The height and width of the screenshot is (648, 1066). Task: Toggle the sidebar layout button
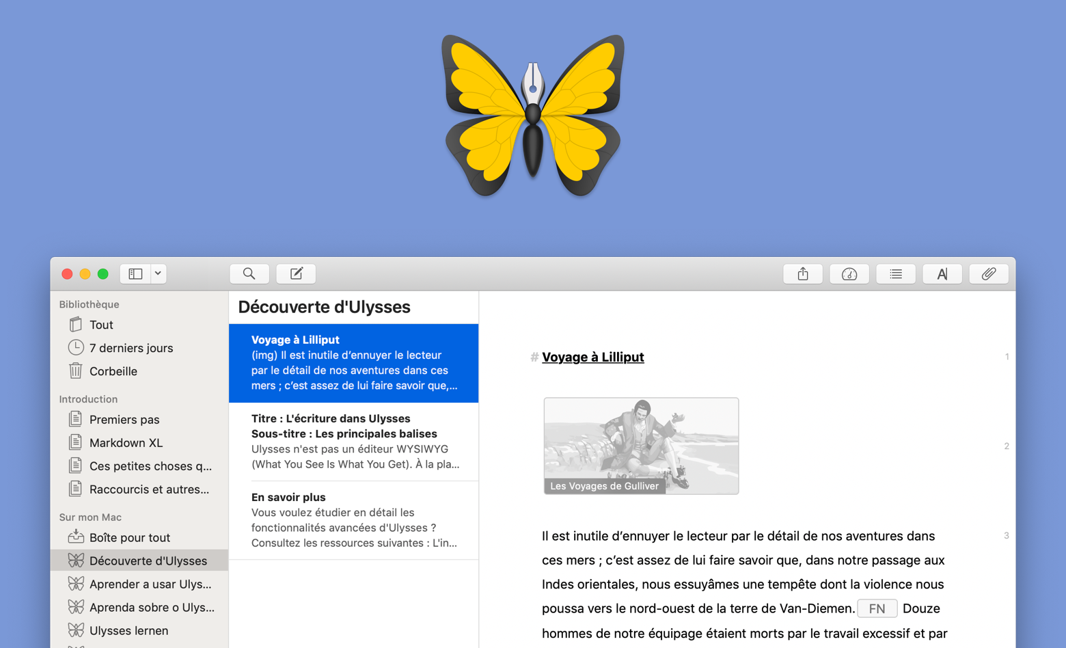pos(135,274)
